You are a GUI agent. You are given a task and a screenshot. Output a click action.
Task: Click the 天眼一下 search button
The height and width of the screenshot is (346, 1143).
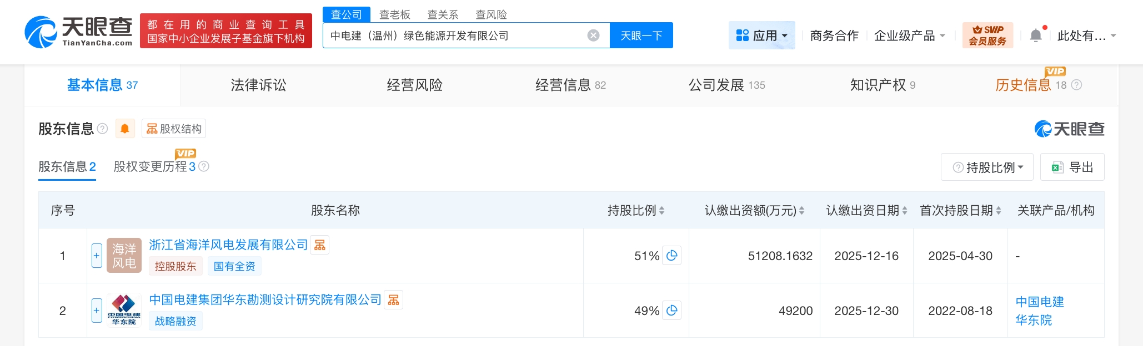[x=641, y=35]
